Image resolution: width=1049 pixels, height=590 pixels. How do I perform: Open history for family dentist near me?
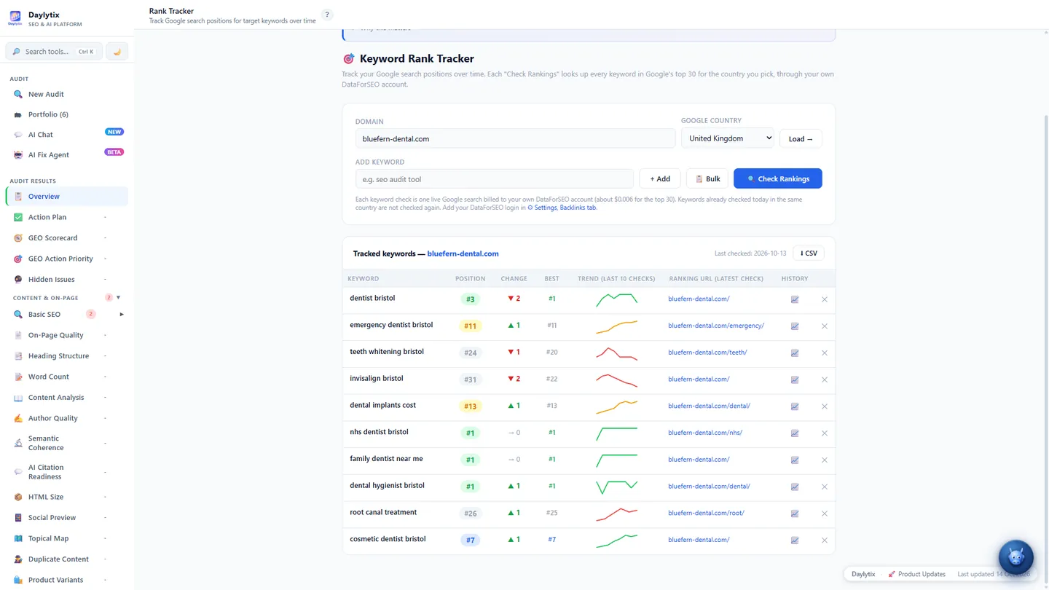point(795,460)
